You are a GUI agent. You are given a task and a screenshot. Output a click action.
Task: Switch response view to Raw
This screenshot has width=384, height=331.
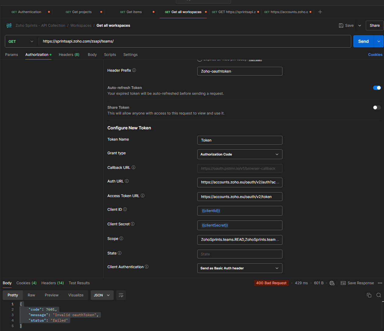(x=31, y=295)
